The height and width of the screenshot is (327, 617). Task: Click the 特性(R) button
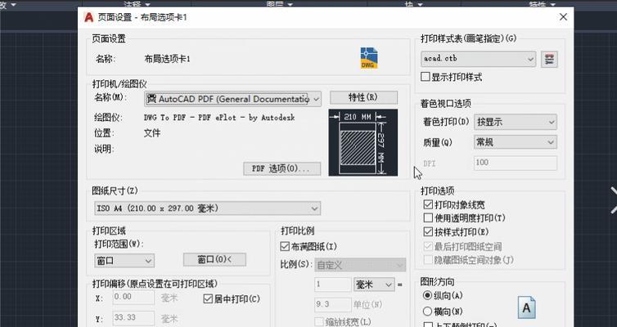[x=363, y=97]
